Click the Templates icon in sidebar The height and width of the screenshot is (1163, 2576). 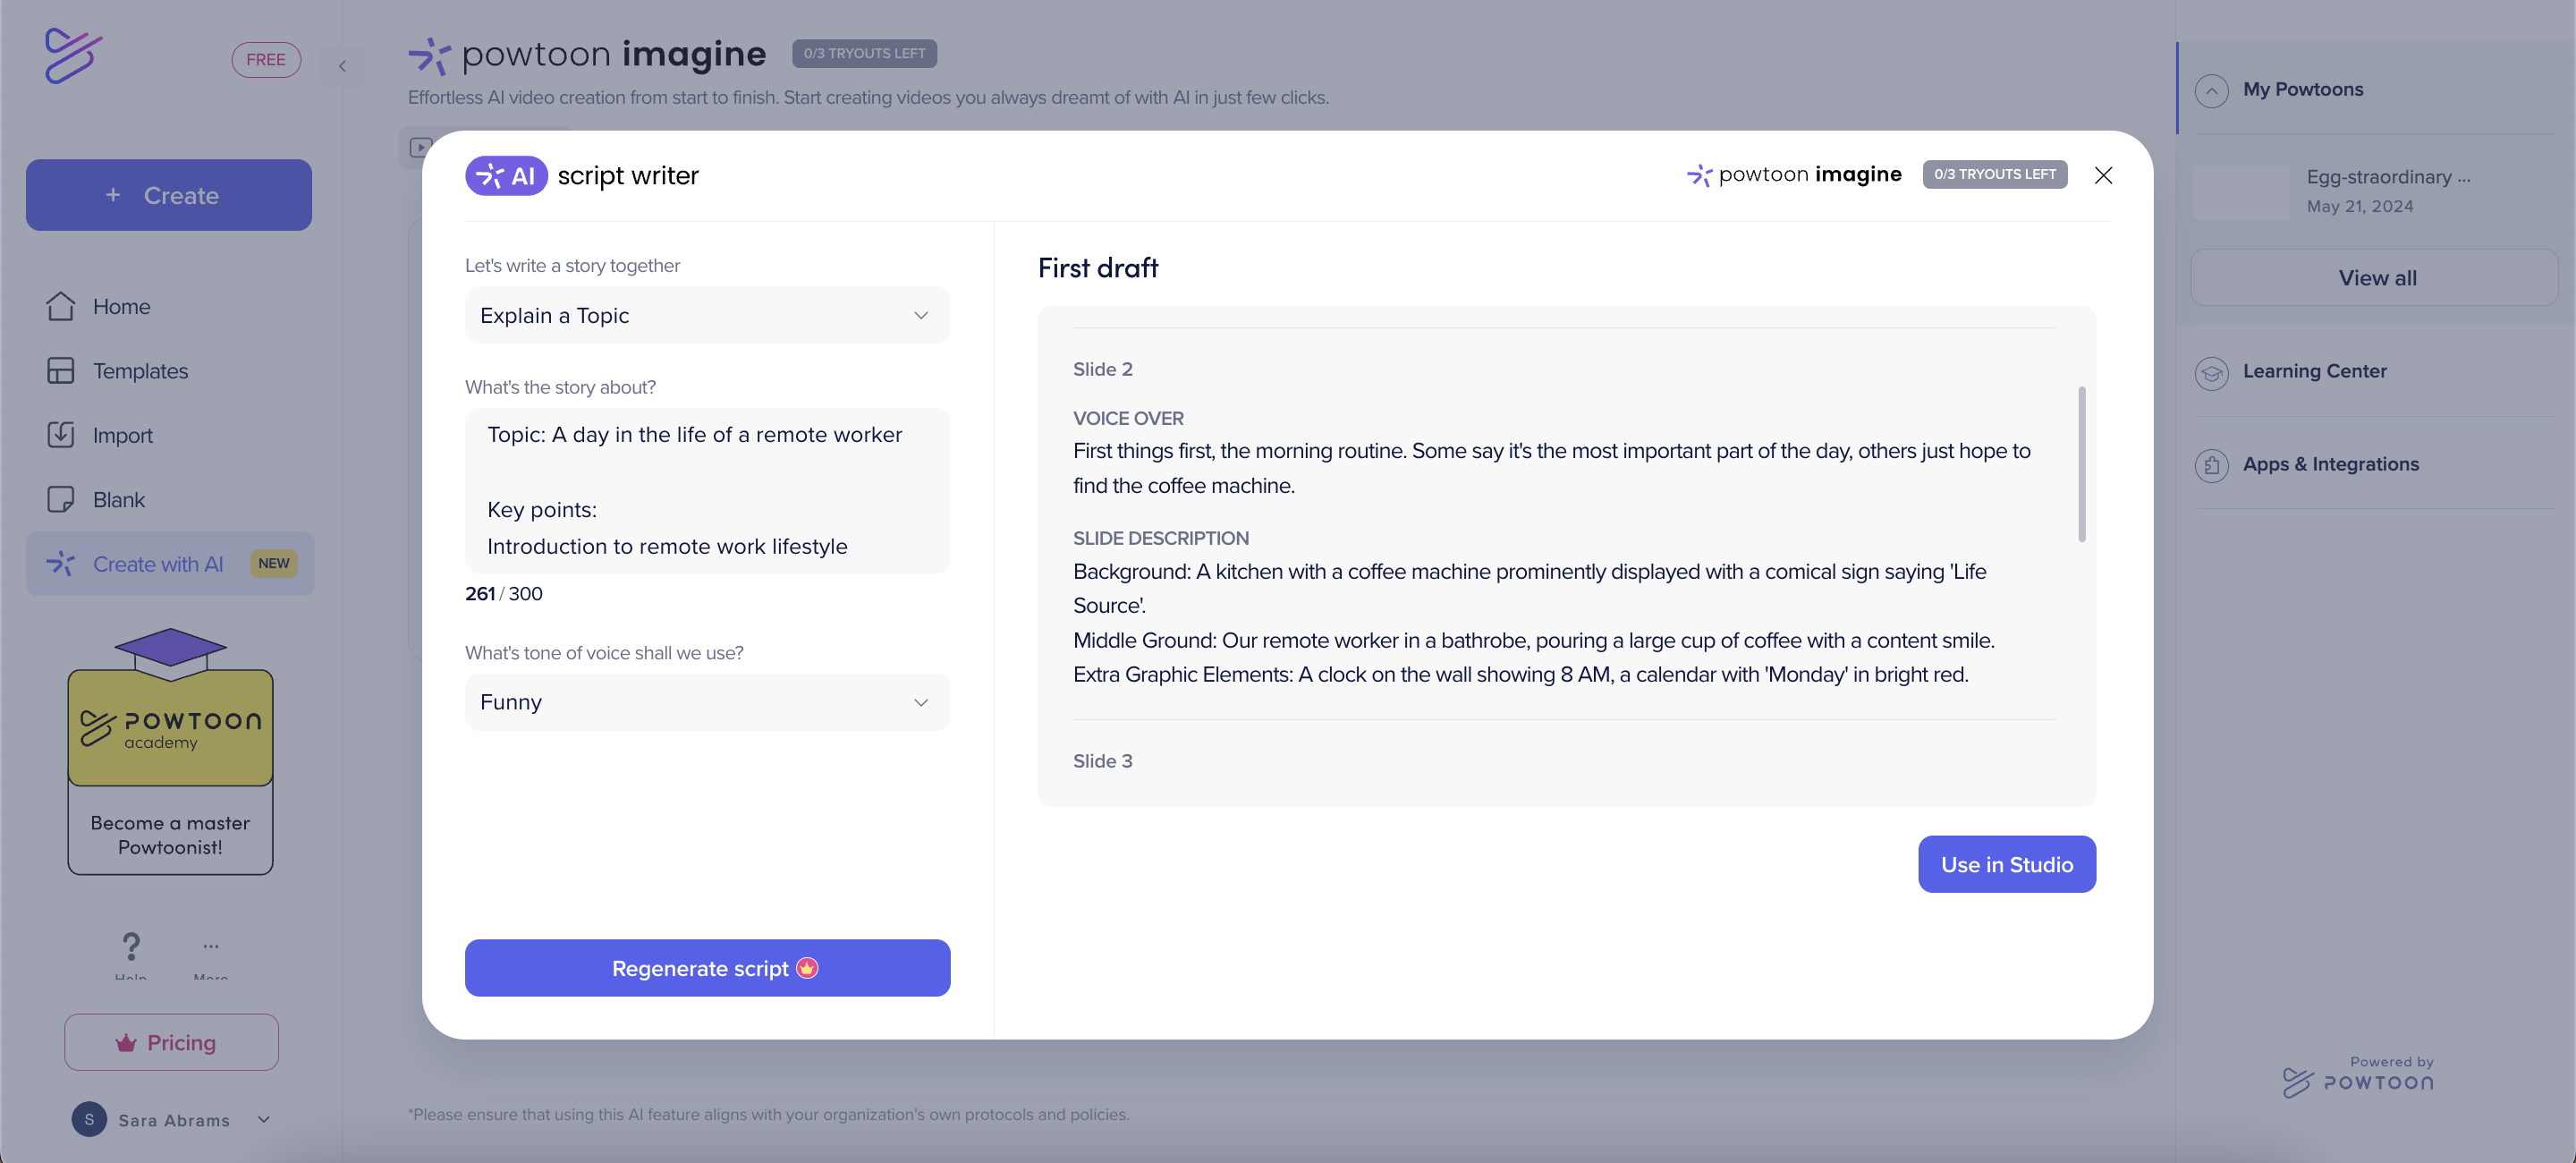59,369
